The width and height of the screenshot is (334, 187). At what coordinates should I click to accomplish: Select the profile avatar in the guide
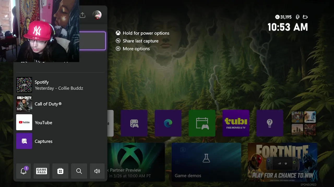(97, 15)
